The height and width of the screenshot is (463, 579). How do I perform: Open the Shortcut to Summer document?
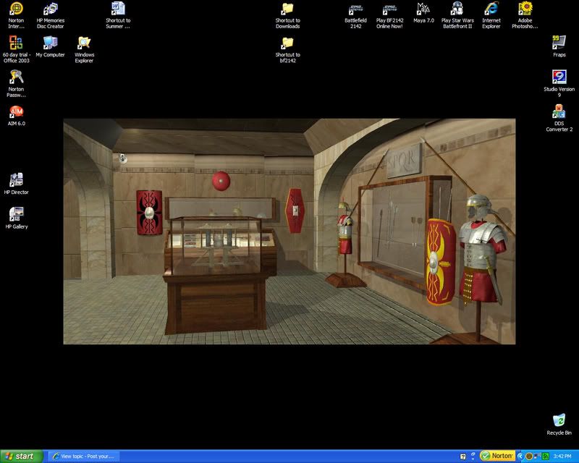(118, 14)
